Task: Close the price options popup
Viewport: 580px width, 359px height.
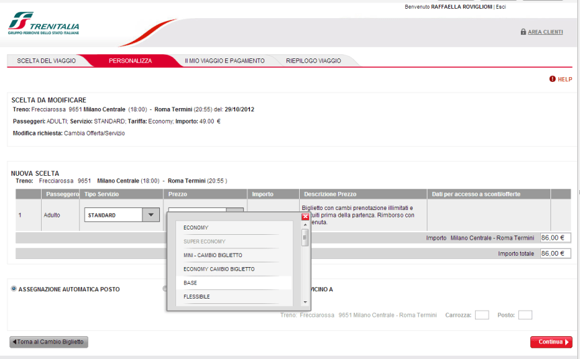Action: coord(305,217)
